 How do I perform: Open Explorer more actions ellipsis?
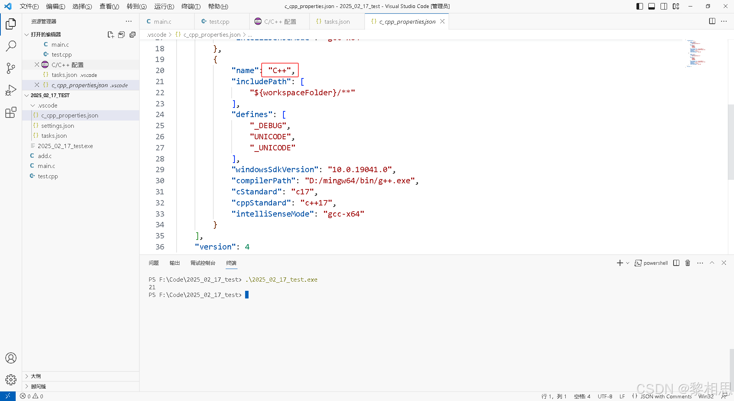129,21
